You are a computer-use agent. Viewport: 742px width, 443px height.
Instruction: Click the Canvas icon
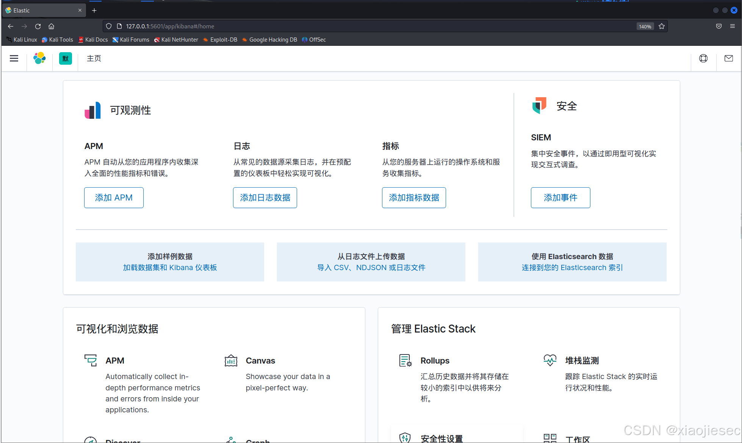tap(231, 361)
